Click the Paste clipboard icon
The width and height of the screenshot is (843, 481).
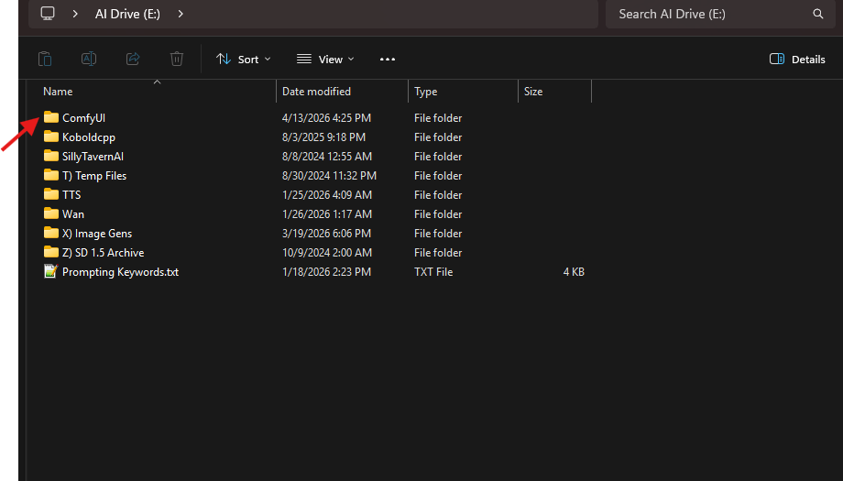[x=45, y=59]
